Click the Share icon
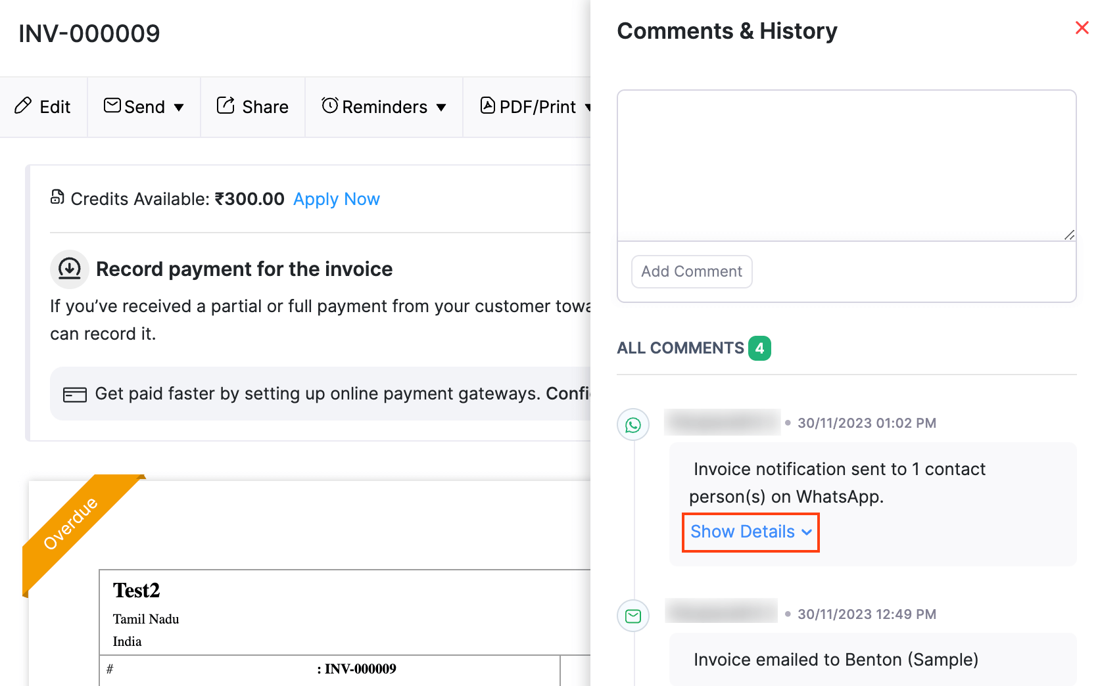1098x686 pixels. coord(226,105)
